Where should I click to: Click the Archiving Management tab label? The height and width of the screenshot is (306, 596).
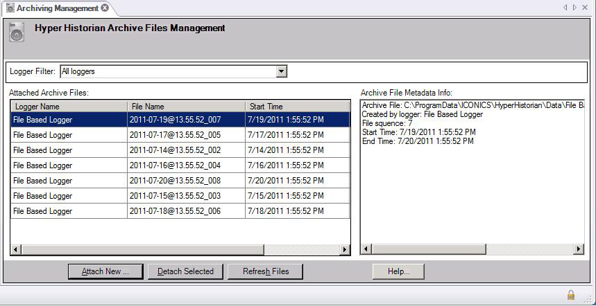(57, 8)
